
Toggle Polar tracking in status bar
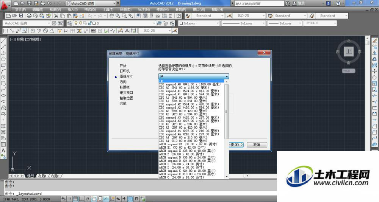88,199
